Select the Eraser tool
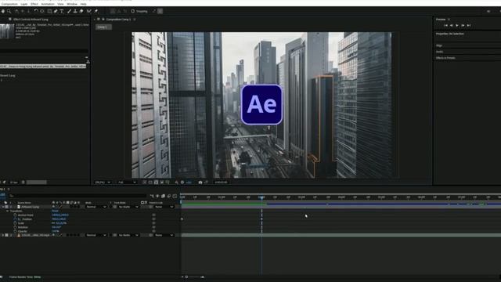The image size is (501, 282). click(x=81, y=11)
